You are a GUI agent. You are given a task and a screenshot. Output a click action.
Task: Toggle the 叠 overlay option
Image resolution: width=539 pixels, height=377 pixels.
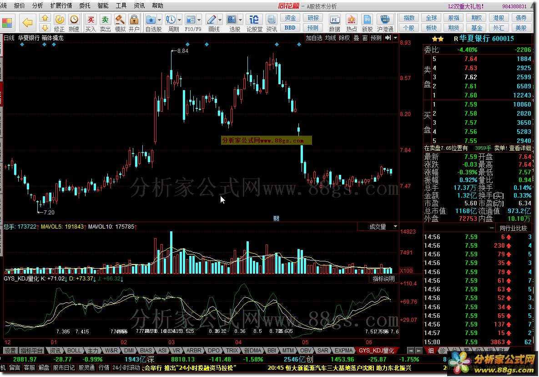[x=356, y=38]
